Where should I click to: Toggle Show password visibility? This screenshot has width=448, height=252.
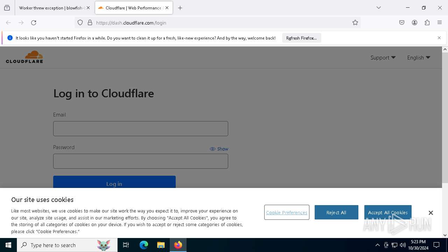219,149
